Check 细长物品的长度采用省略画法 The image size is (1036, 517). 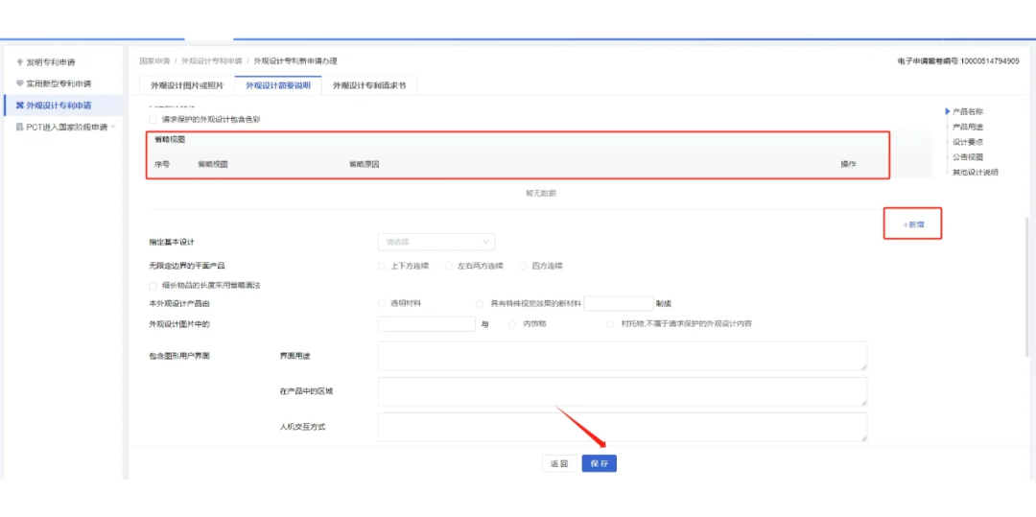(153, 285)
